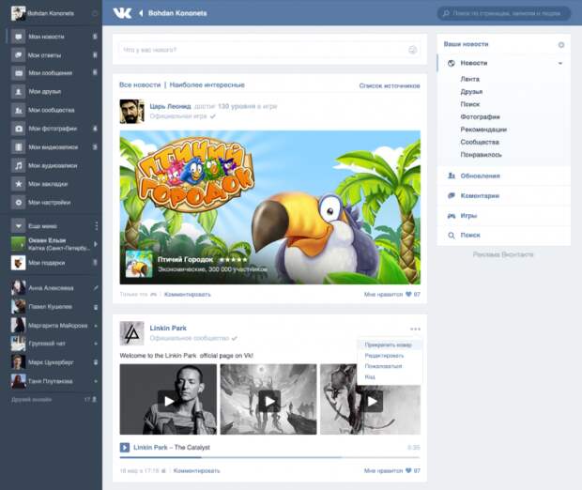Click the Реклама Вконтакте link
582x490 pixels.
point(503,254)
